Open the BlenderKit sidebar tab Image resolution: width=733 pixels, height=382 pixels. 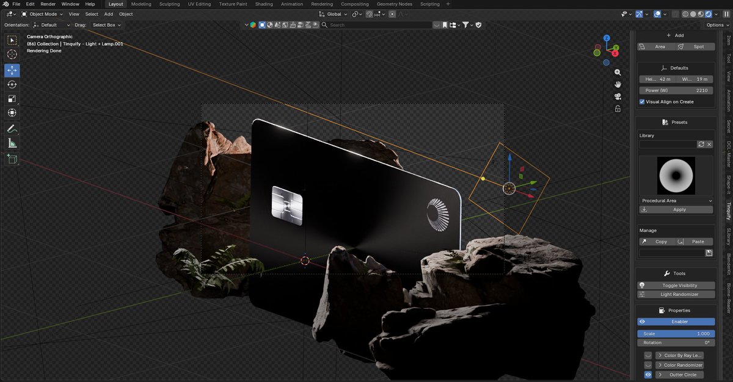pyautogui.click(x=728, y=264)
